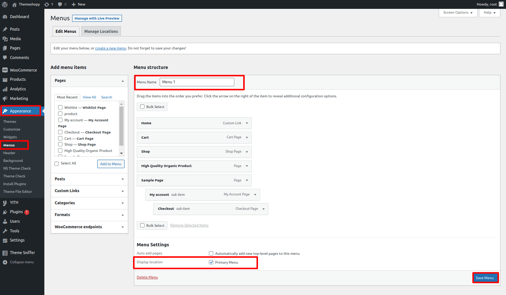
Task: Switch to the Manage Locations tab
Action: (x=101, y=31)
